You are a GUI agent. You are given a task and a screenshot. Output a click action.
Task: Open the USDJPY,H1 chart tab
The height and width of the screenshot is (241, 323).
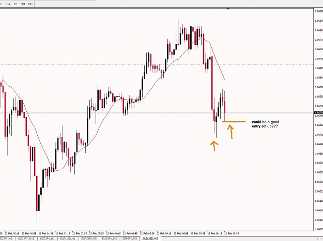[48, 239]
